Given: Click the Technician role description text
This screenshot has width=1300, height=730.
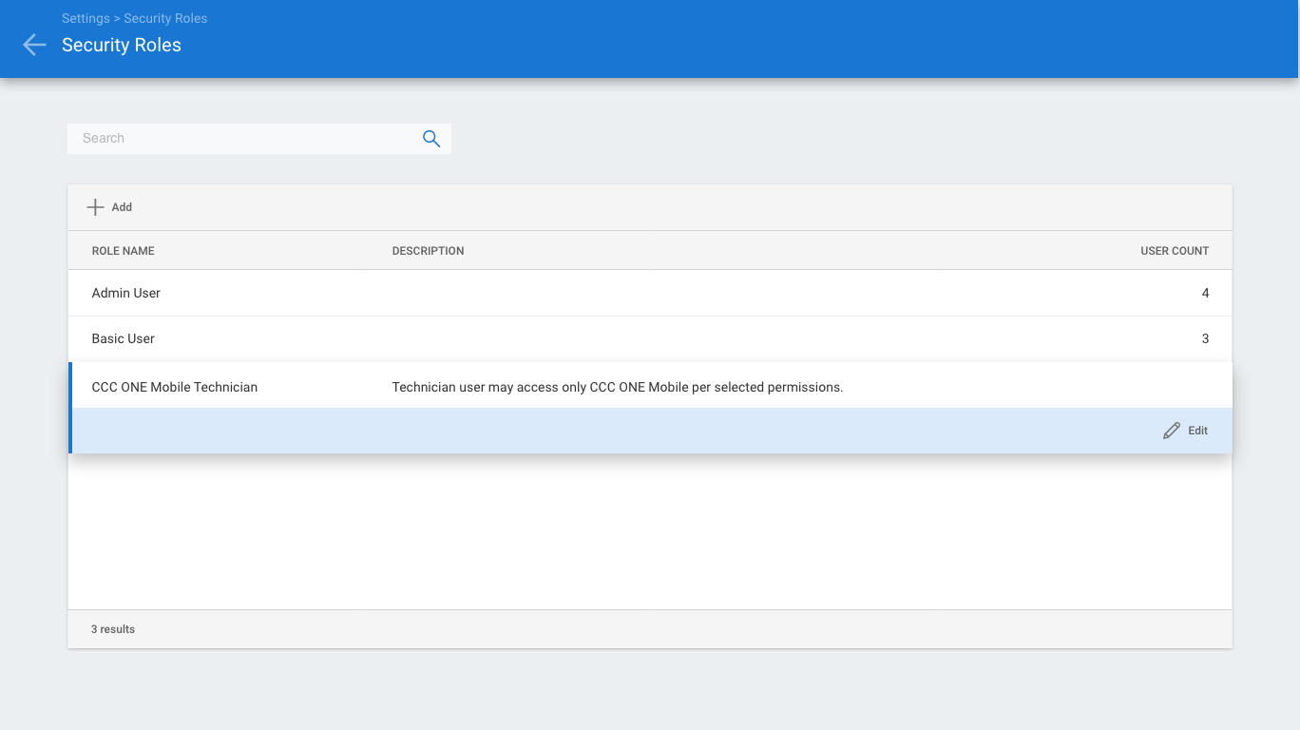Looking at the screenshot, I should point(617,387).
